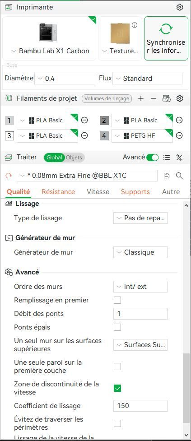Remove a filament with minus icon

(x=154, y=98)
